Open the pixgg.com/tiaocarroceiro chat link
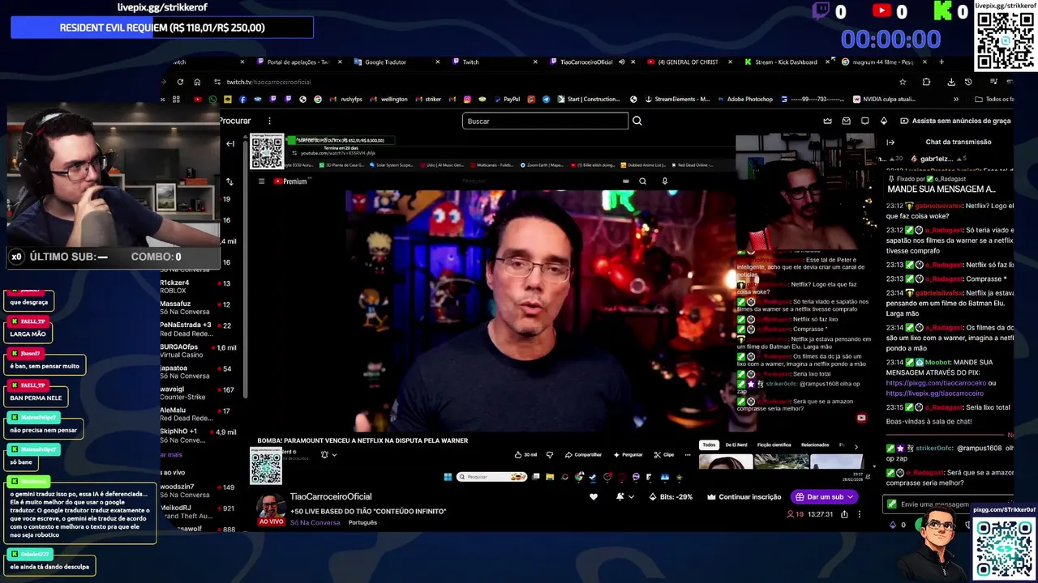 coord(936,383)
